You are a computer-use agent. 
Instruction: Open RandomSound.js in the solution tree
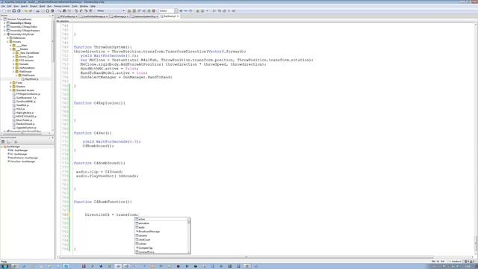click(25, 124)
